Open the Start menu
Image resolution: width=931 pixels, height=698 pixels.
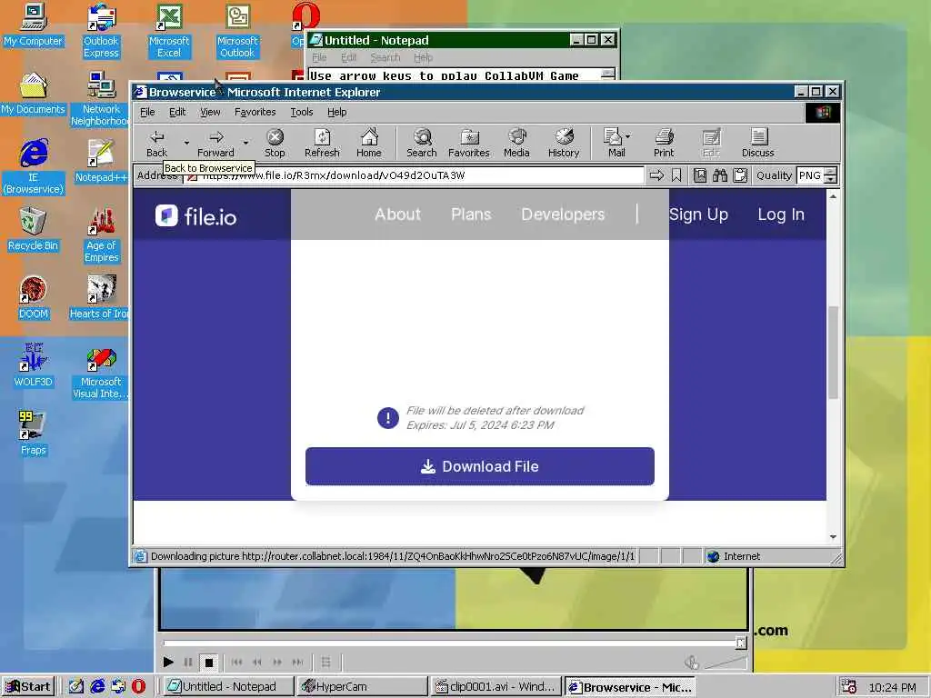pos(28,687)
